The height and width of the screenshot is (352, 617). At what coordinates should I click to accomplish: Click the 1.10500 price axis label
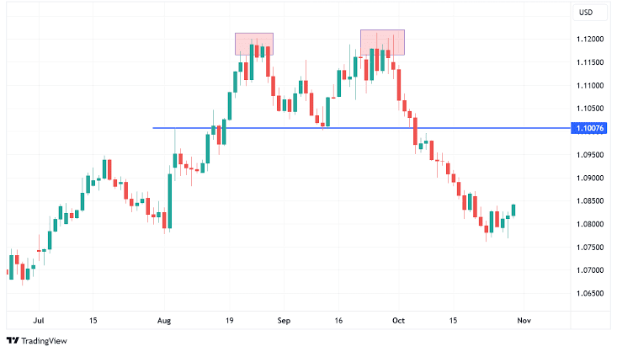[590, 109]
